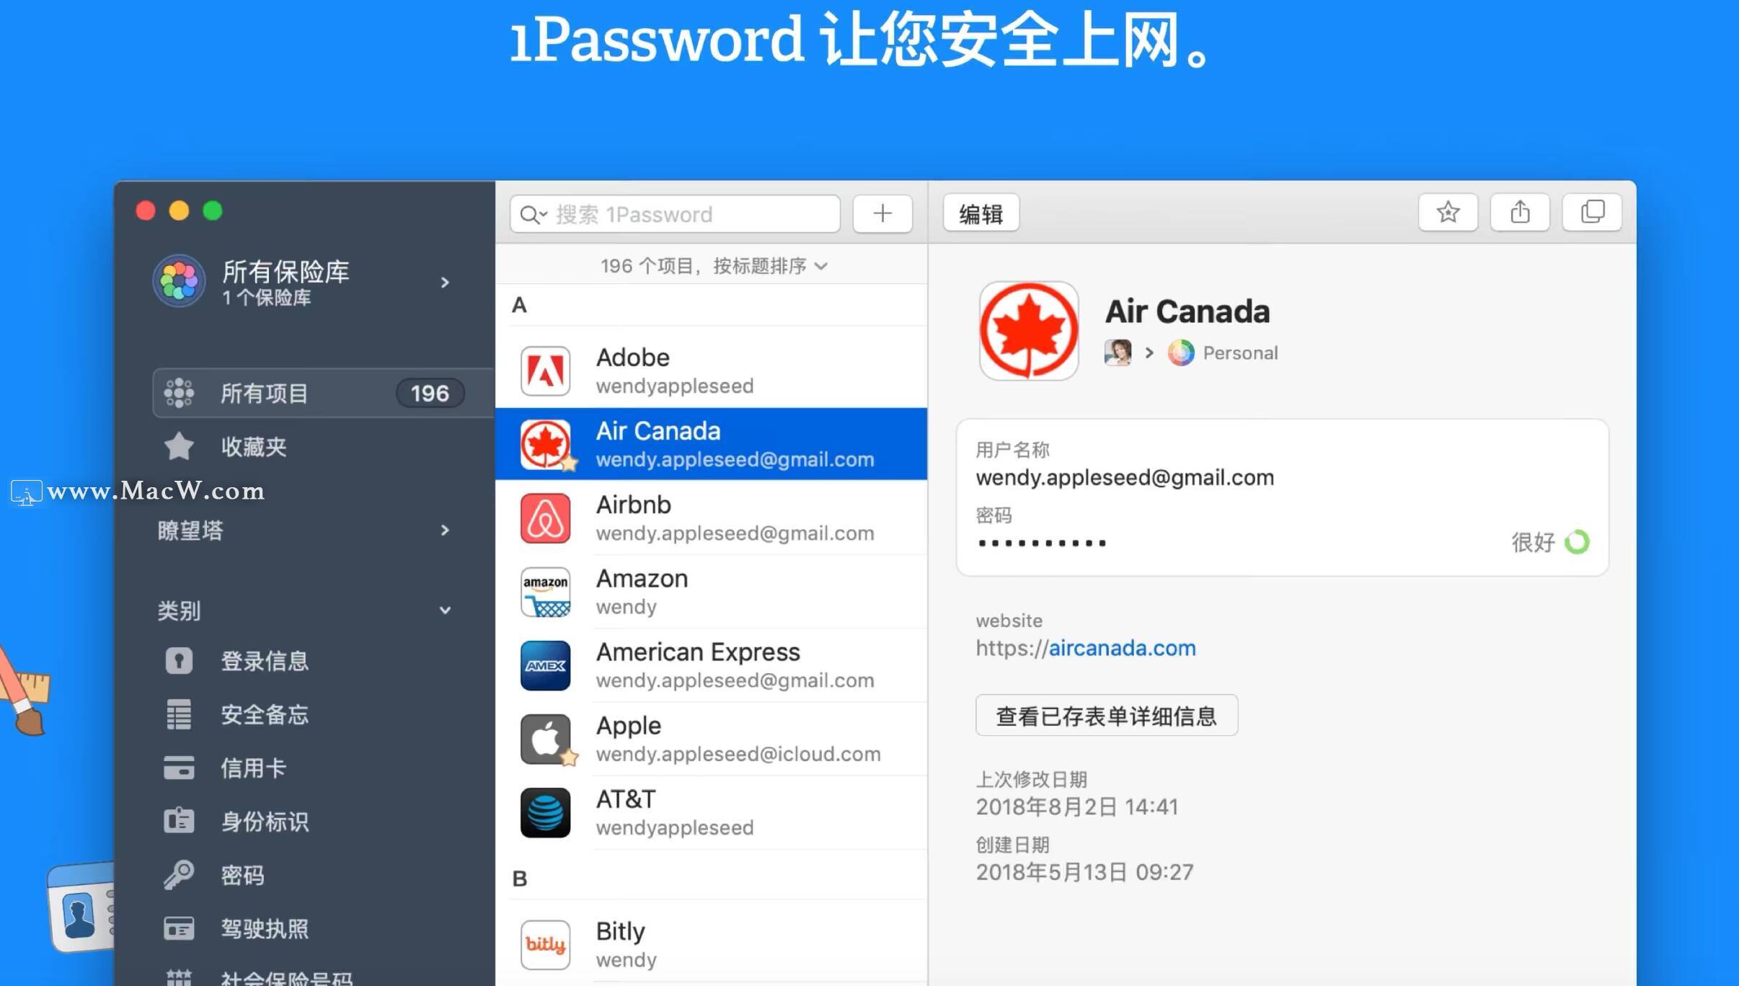This screenshot has height=986, width=1739.
Task: Open aircanada.com website link
Action: tap(1120, 648)
